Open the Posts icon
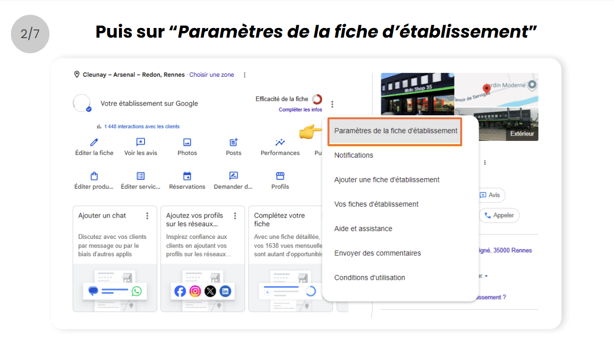 click(234, 142)
